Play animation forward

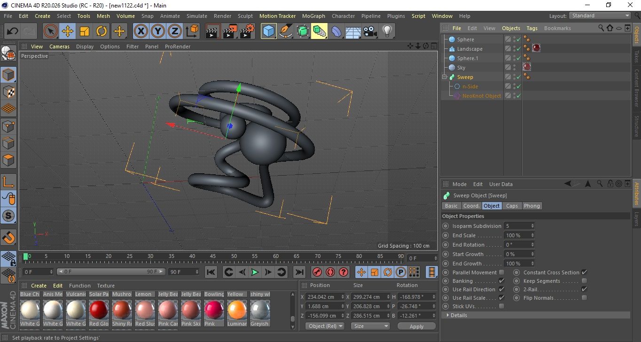click(x=255, y=272)
